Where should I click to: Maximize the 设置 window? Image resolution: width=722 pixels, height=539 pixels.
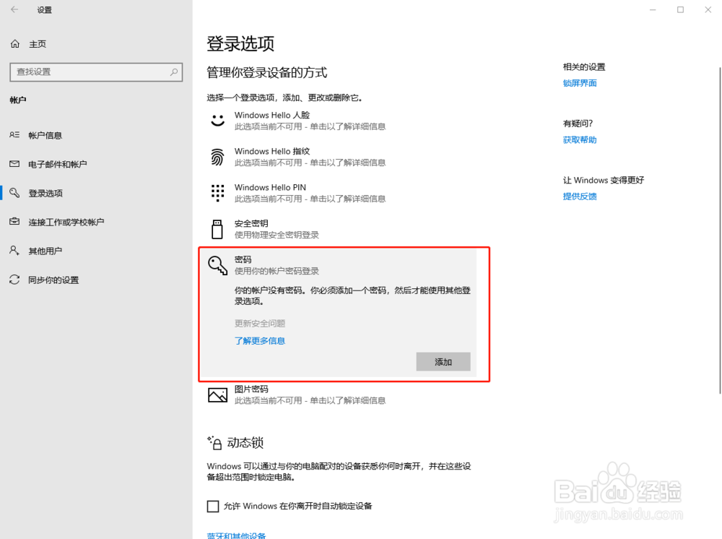coord(680,9)
